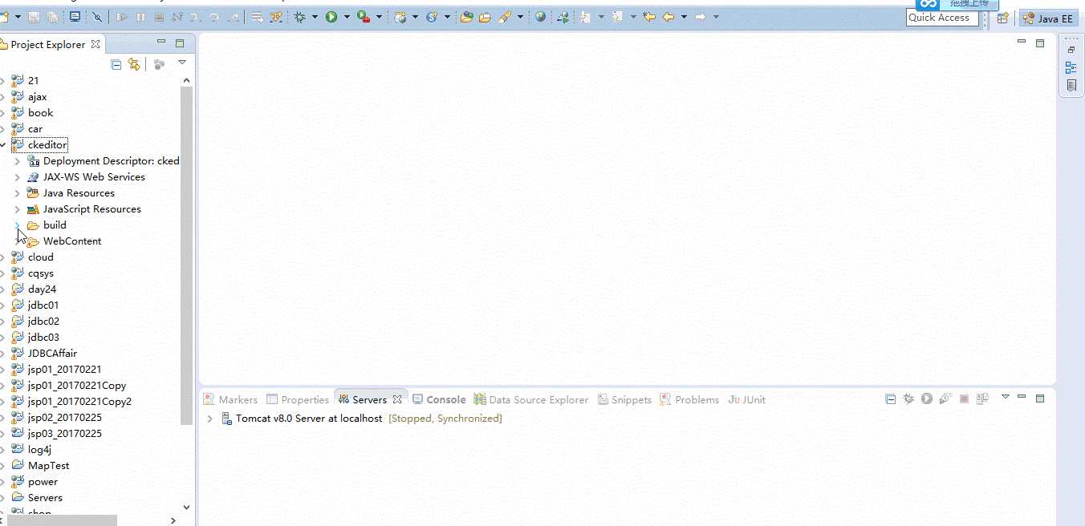The width and height of the screenshot is (1085, 526).
Task: Switch to the Console tab
Action: (439, 399)
